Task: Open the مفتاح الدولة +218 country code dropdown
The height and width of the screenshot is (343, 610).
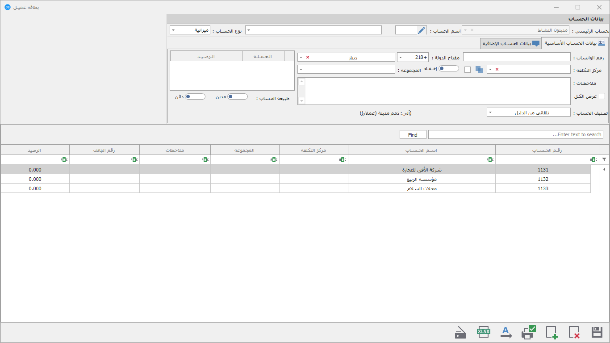Action: click(x=400, y=57)
